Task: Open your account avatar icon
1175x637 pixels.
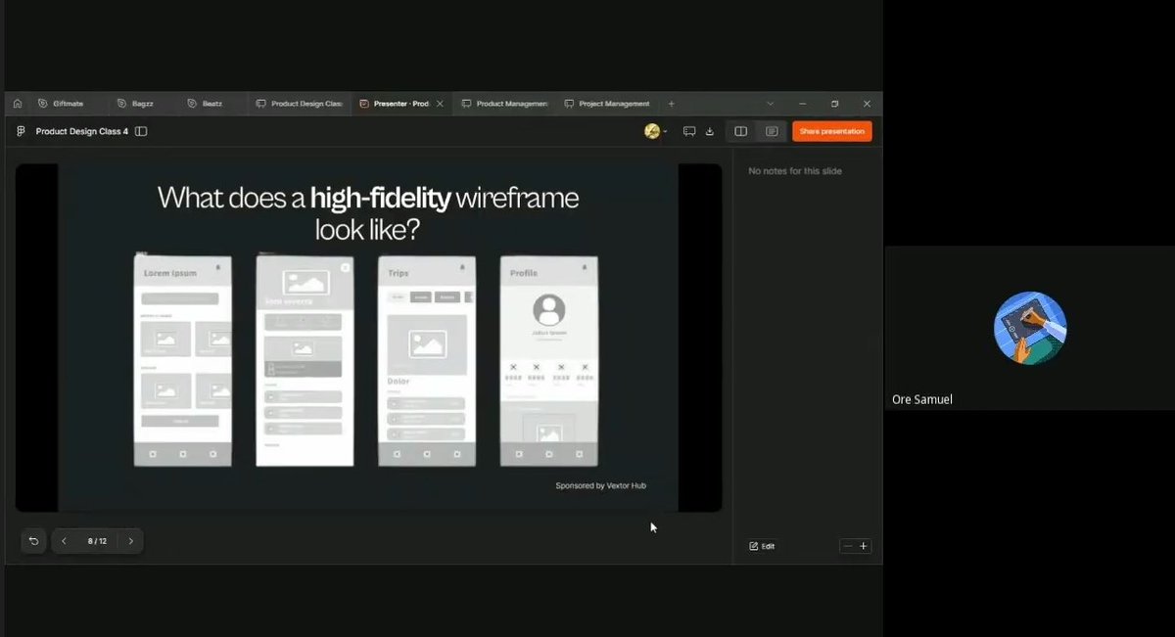Action: pyautogui.click(x=650, y=130)
